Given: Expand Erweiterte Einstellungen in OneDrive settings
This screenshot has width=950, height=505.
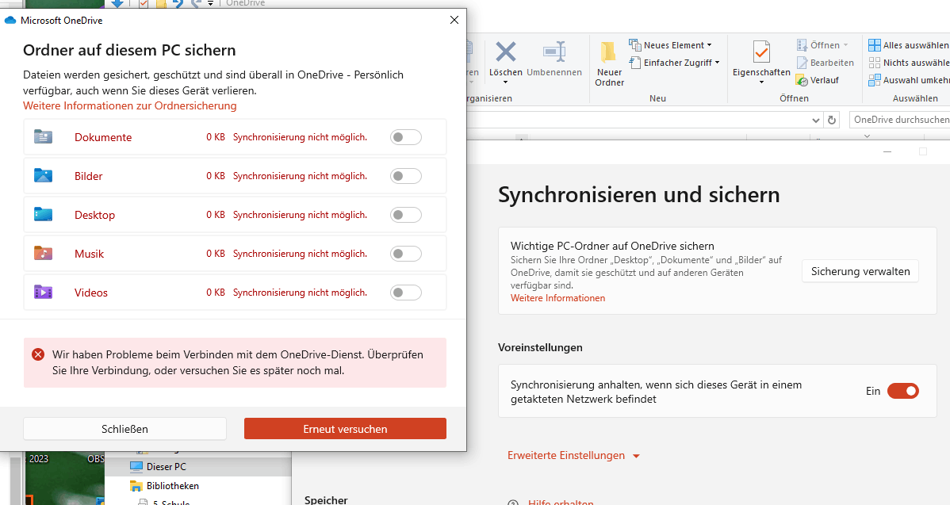Looking at the screenshot, I should click(x=573, y=455).
